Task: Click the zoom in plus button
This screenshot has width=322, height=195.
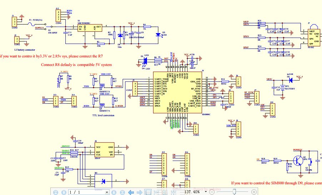Action: tap(254, 192)
